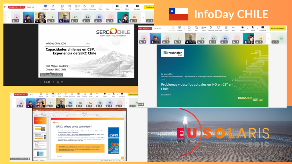
Task: Expand Cámara options arrow in ERICs window
Action: click(x=109, y=95)
